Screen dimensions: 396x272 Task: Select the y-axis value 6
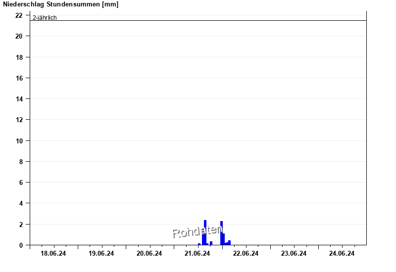(x=21, y=182)
